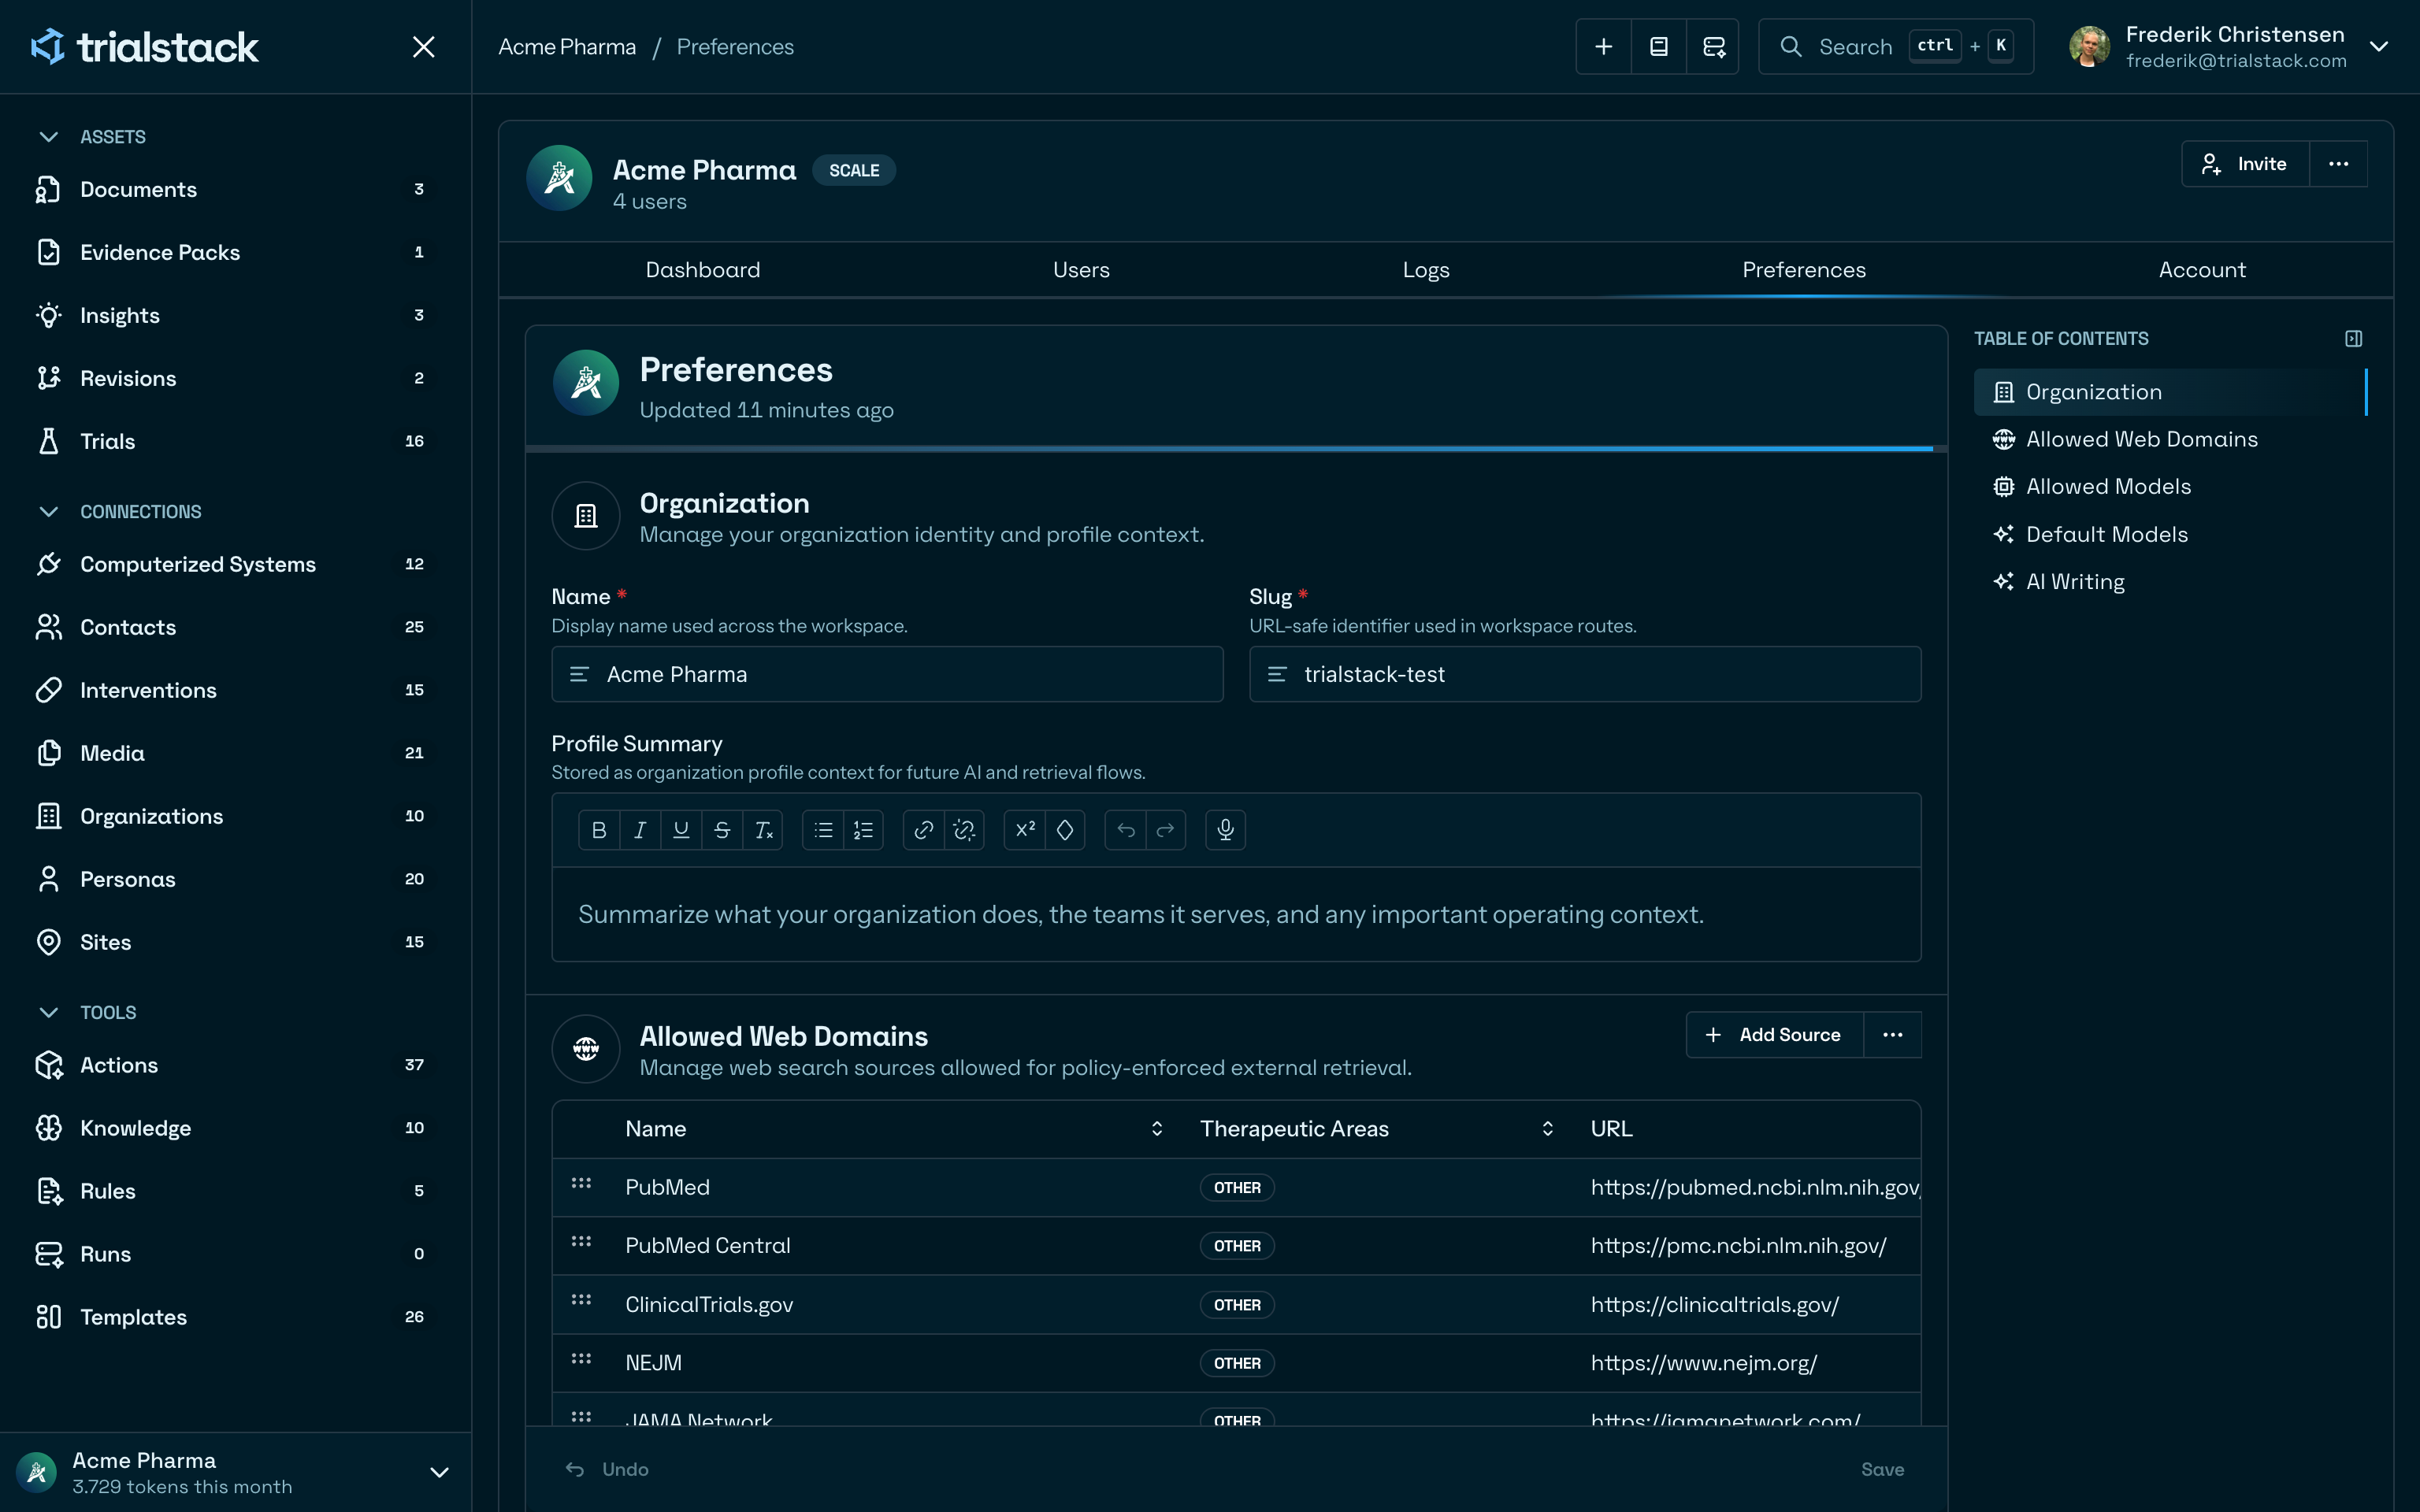
Task: Click the trialstack logo
Action: coord(144,47)
